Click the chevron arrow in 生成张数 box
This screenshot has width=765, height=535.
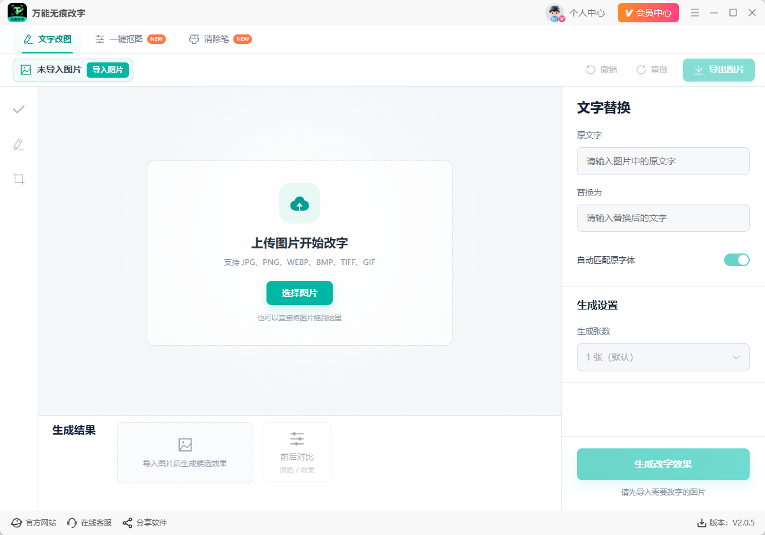pos(736,357)
